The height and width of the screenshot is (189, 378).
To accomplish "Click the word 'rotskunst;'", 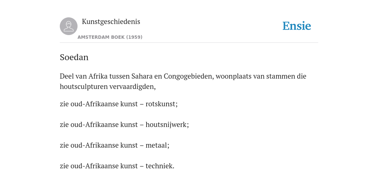I will [x=162, y=104].
